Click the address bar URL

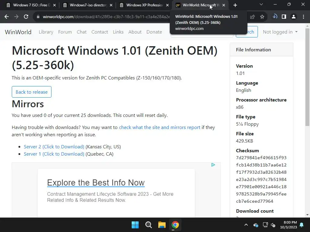click(x=106, y=17)
